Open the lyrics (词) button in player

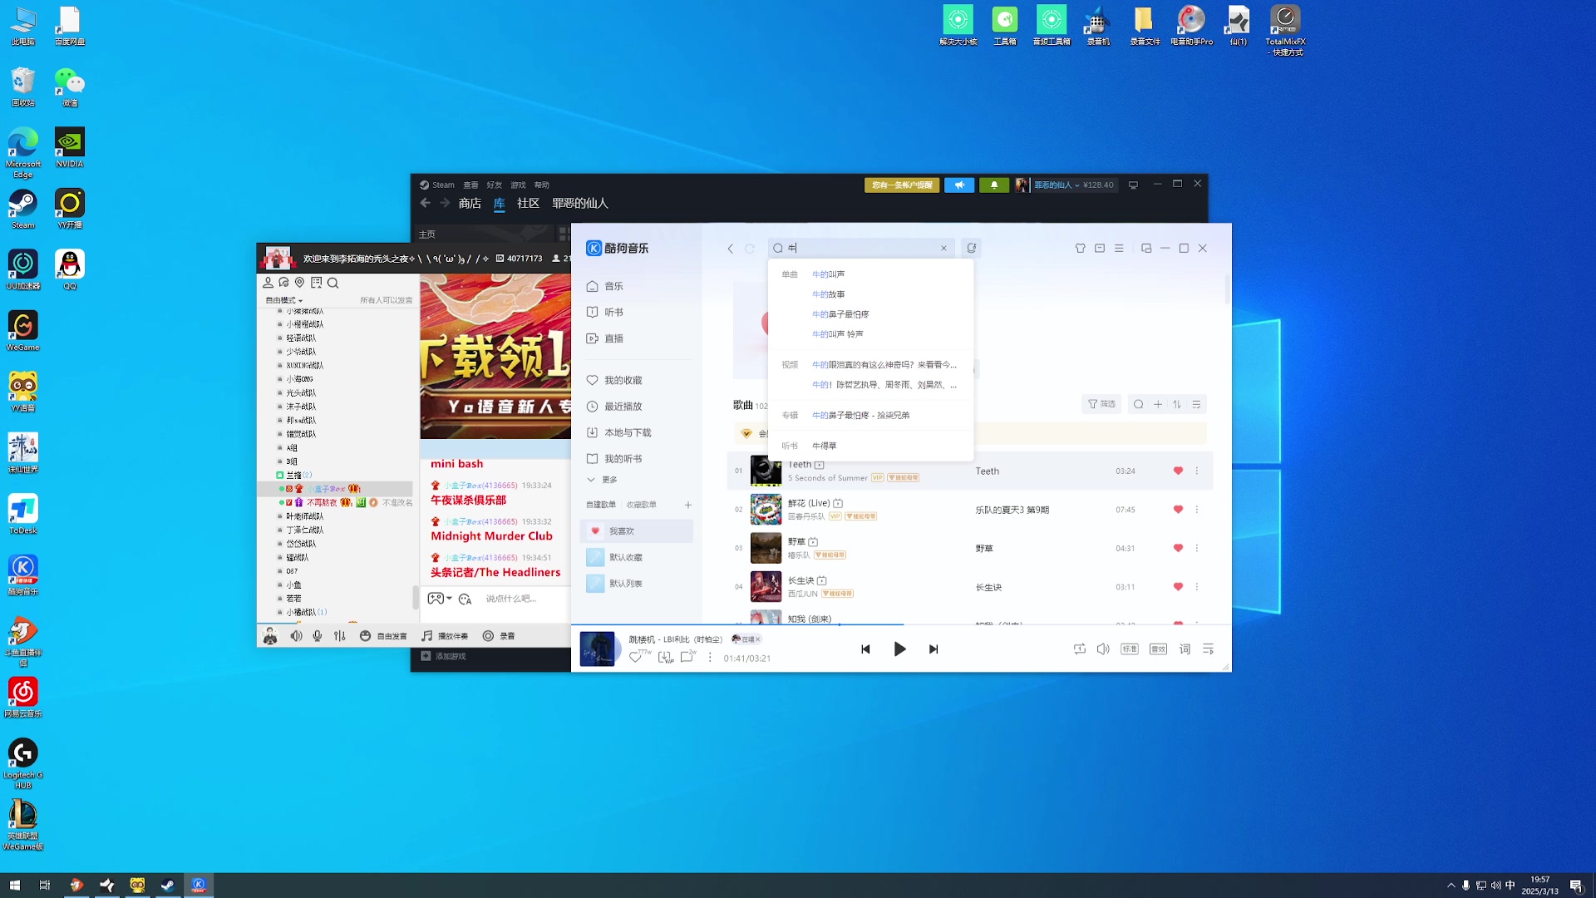pyautogui.click(x=1185, y=649)
